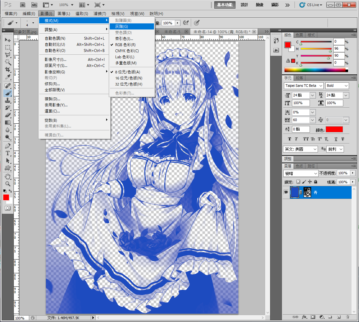Click the M magenta slider track
Screen dimensions: 359x322
[316, 49]
